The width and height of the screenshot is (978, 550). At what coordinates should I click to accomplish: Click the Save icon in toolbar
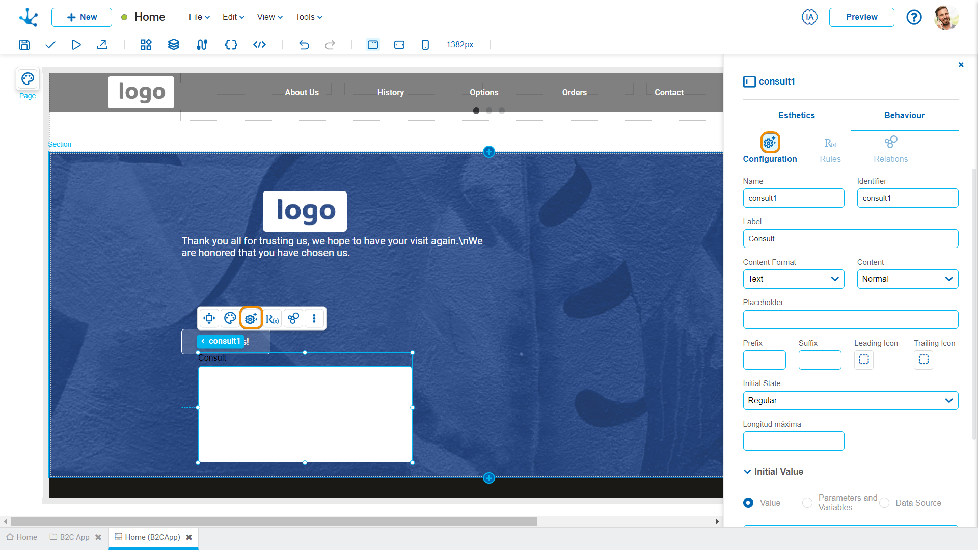(24, 45)
